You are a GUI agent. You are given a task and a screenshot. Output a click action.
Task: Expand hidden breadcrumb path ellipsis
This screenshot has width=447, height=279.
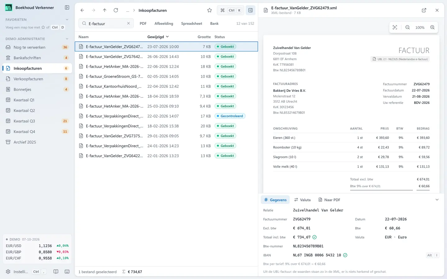(x=128, y=10)
